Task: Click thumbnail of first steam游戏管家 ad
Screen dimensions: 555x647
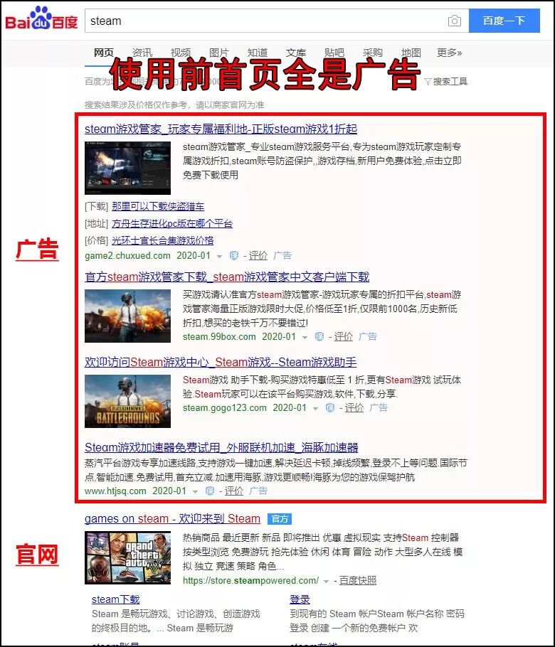Action: [x=127, y=168]
